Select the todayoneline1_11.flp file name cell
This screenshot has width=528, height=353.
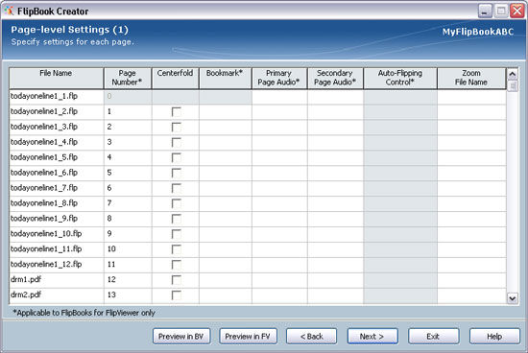(57, 249)
